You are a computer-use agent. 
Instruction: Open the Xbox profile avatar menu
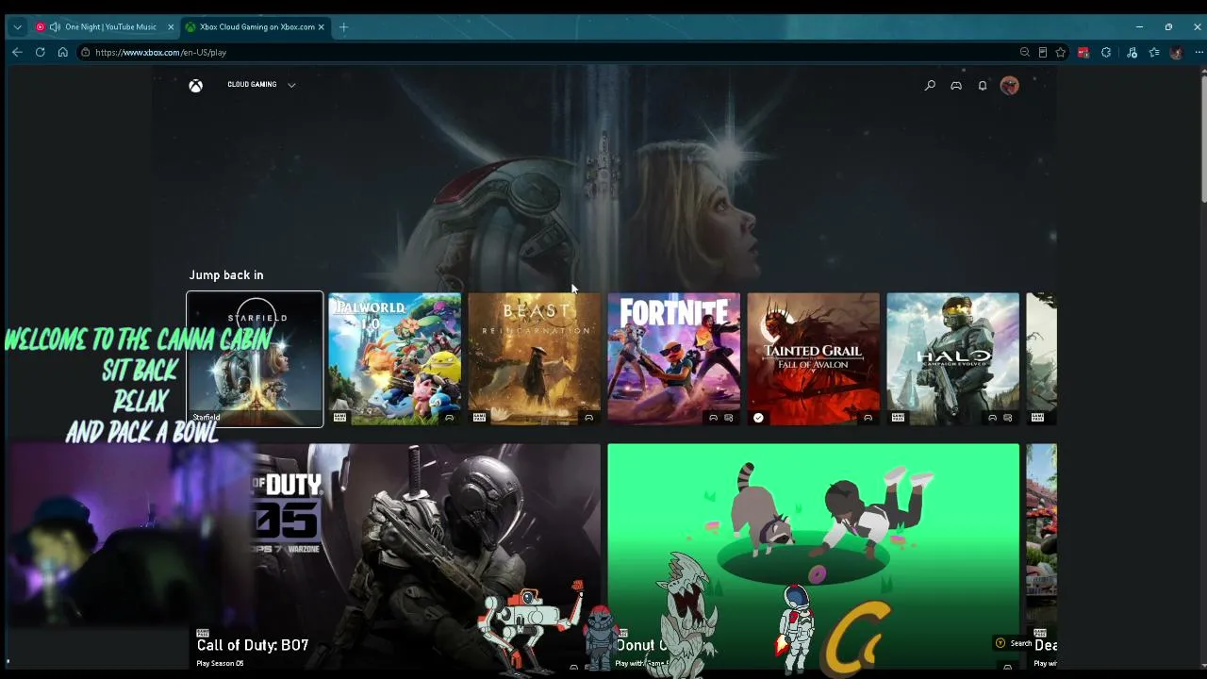(x=1010, y=86)
